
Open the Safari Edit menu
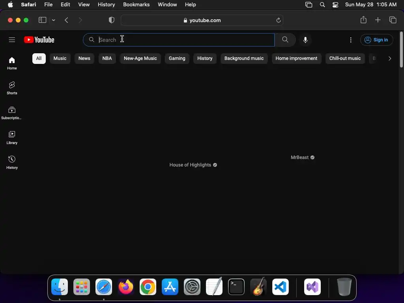65,5
